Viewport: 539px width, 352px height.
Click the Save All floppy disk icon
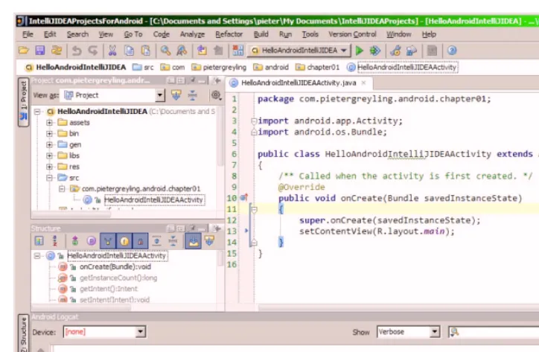pyautogui.click(x=40, y=51)
